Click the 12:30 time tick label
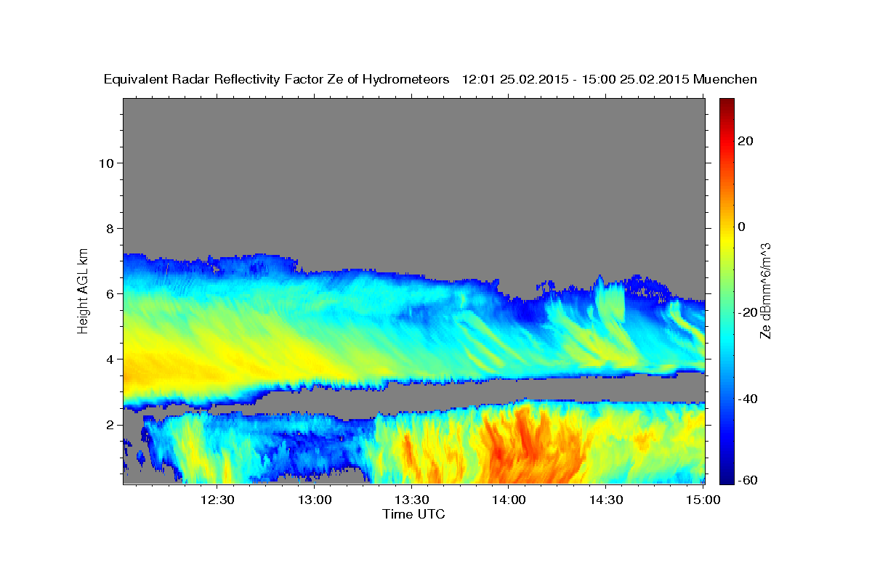The height and width of the screenshot is (581, 872). 217,500
